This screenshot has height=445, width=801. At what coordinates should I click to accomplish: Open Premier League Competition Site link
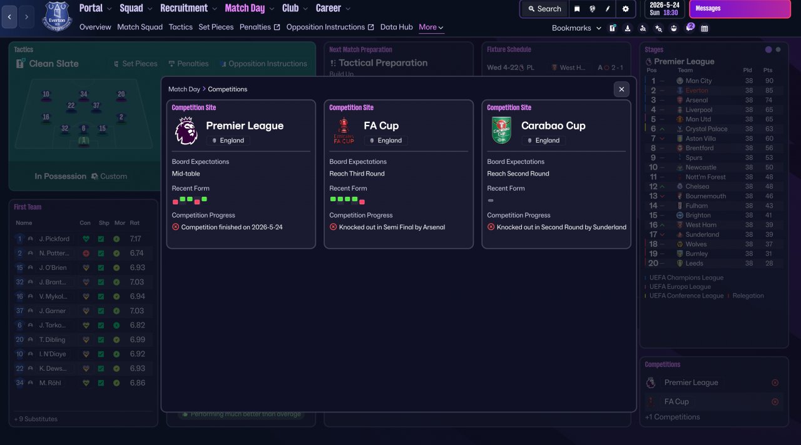pyautogui.click(x=194, y=107)
